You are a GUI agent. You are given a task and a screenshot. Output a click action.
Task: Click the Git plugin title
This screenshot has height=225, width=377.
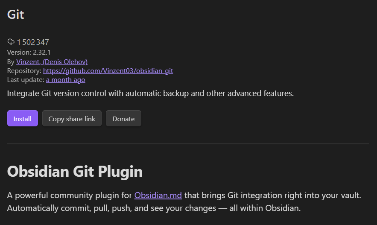pos(16,15)
